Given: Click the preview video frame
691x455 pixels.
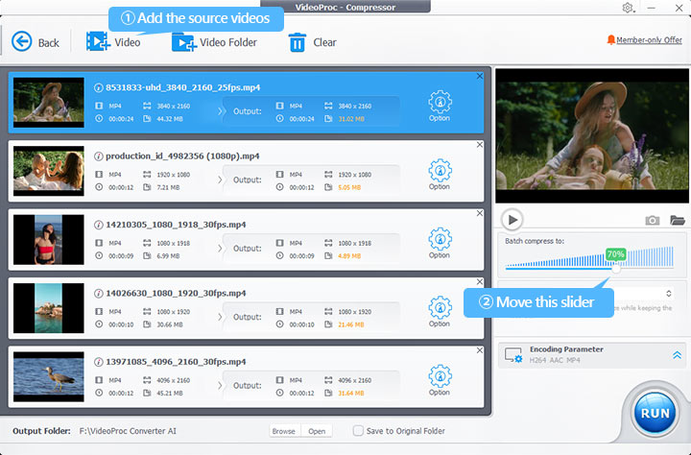Looking at the screenshot, I should (592, 135).
